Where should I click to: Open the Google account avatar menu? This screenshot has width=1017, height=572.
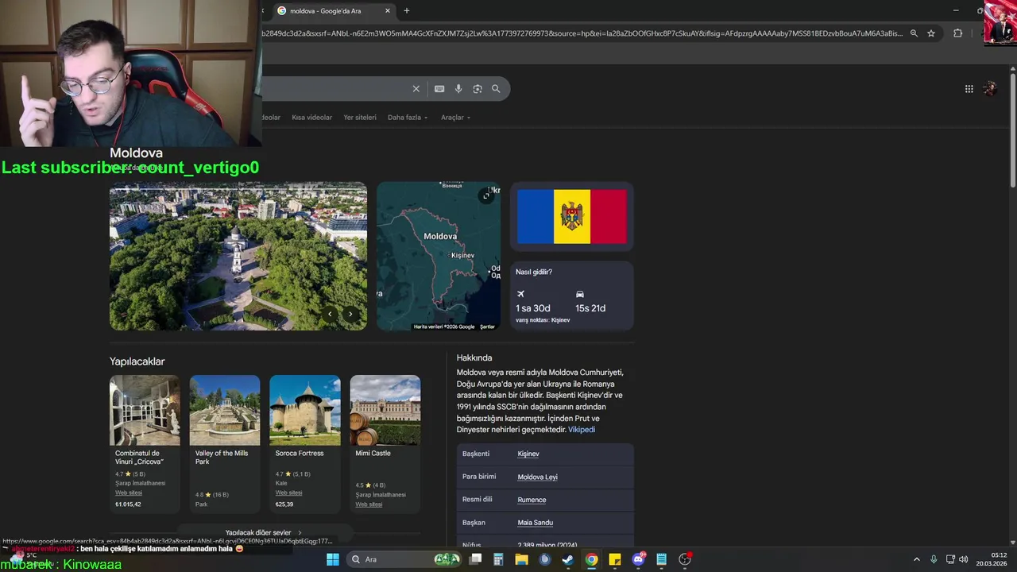[990, 89]
